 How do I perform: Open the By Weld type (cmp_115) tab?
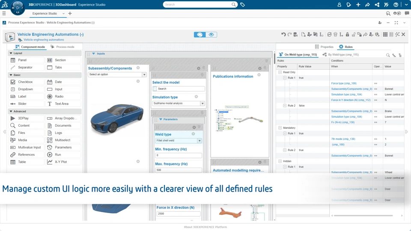point(340,55)
